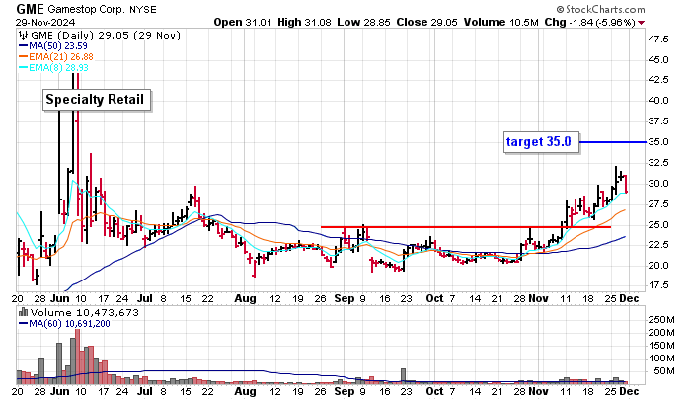Click the Specialty Retail annotation box
Image resolution: width=691 pixels, height=400 pixels.
[97, 100]
